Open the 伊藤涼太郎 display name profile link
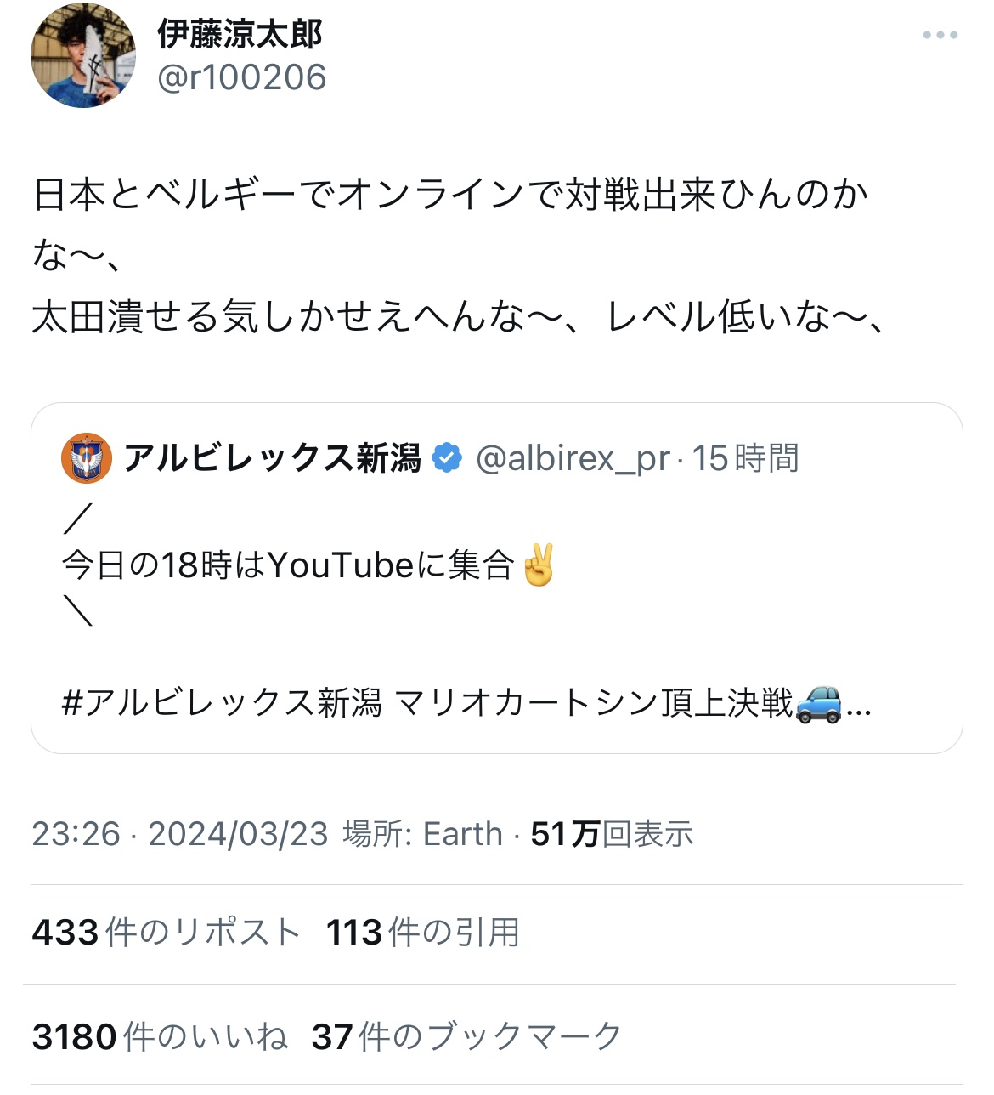 point(240,34)
